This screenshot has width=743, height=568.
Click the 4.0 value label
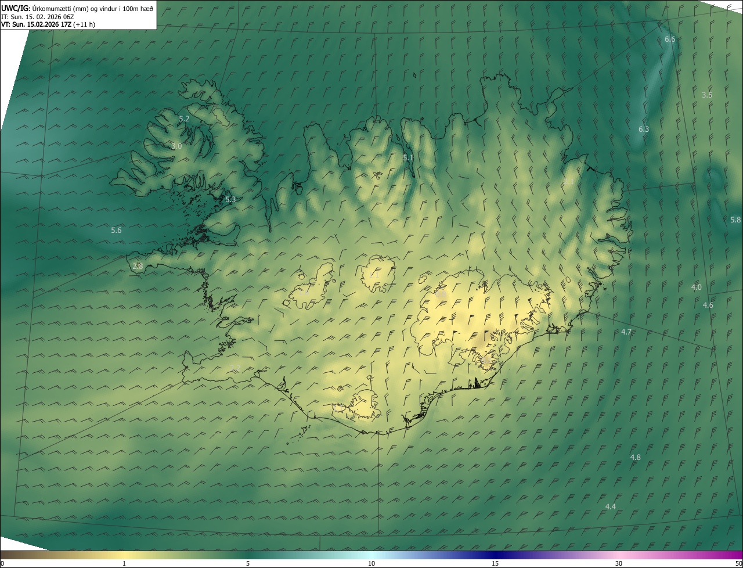pos(696,287)
